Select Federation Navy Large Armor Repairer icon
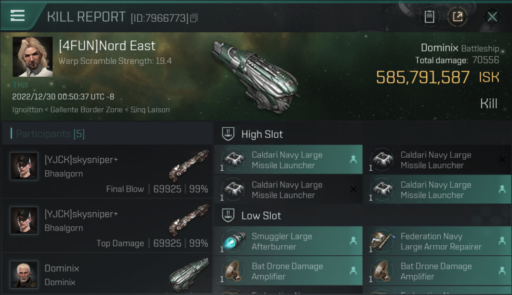The width and height of the screenshot is (512, 295). pyautogui.click(x=382, y=242)
